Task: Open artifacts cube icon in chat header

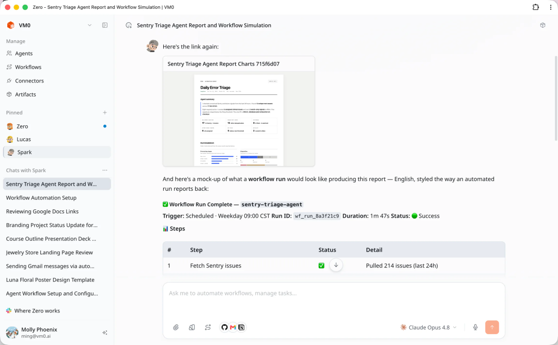Action: tap(542, 25)
